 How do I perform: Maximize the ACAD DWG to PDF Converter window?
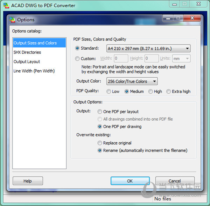[x=184, y=4]
